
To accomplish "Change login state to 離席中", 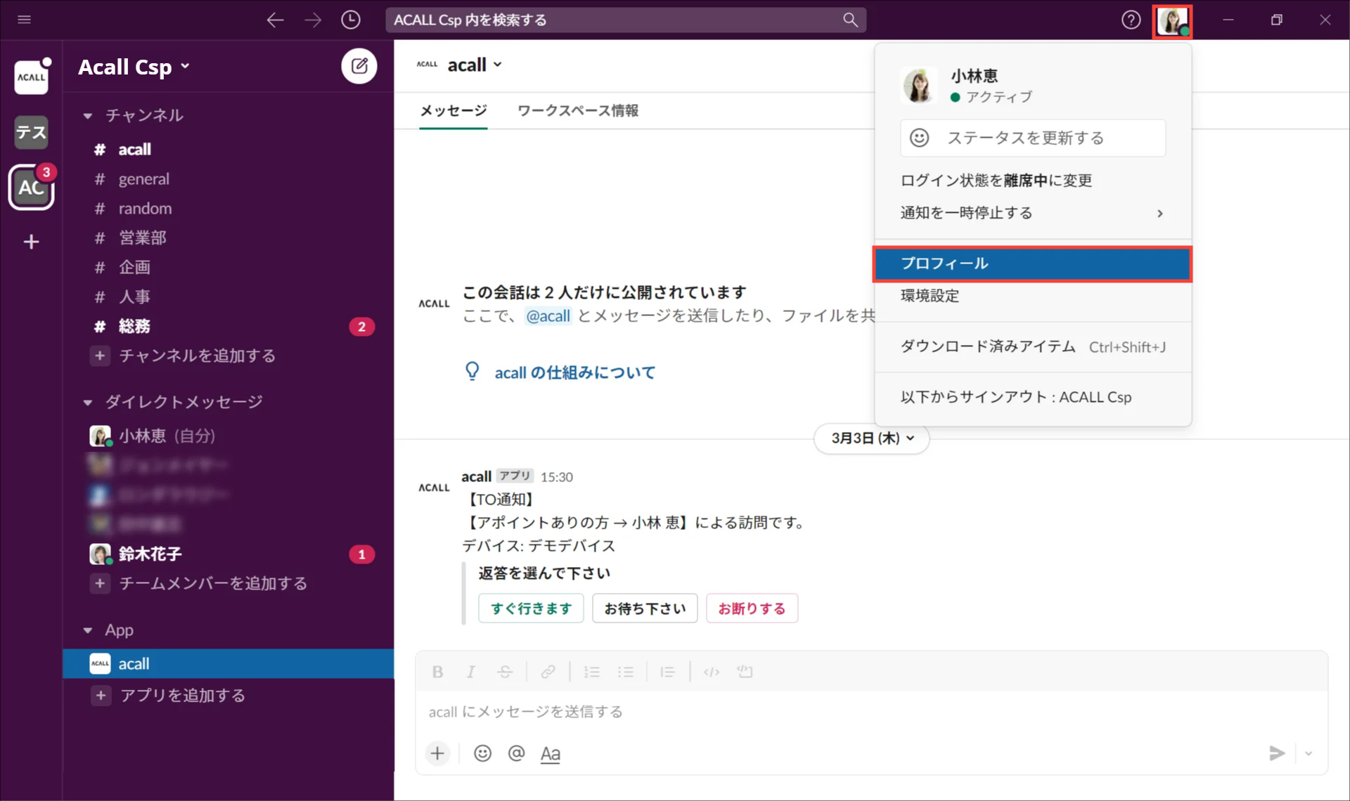I will (1032, 181).
